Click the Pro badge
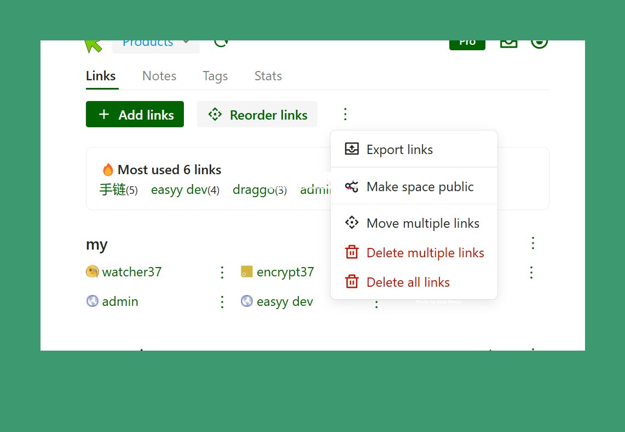Image resolution: width=625 pixels, height=432 pixels. click(467, 45)
